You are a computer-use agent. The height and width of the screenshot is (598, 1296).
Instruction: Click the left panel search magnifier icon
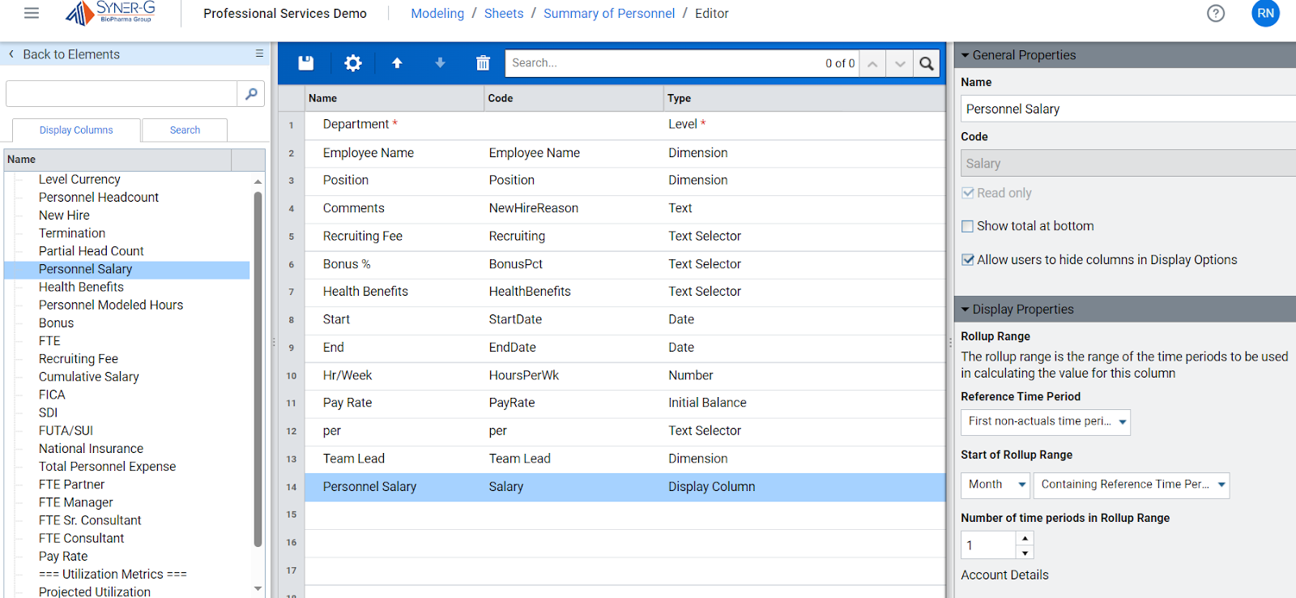click(x=251, y=94)
